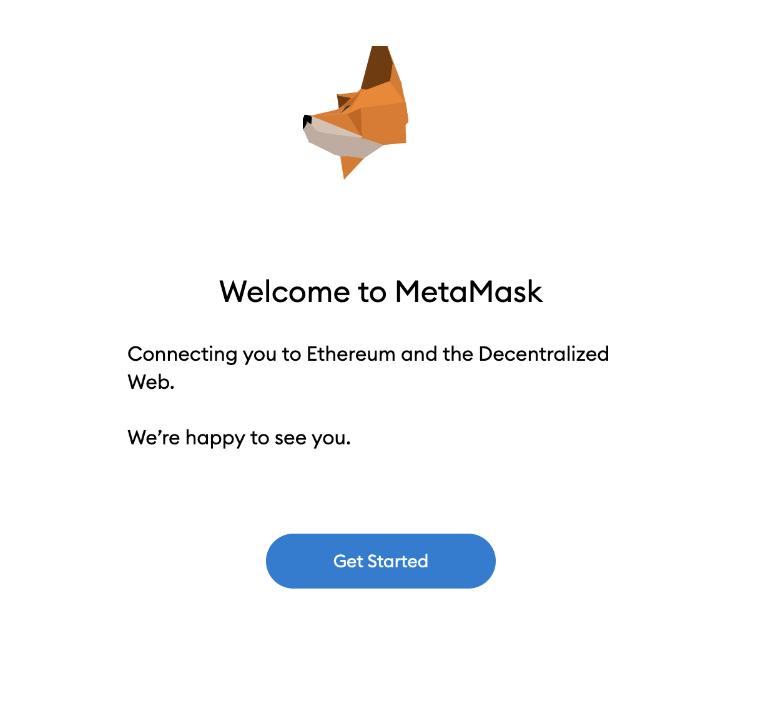Click the fox's orange cheek area

(x=384, y=124)
